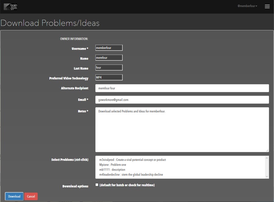Open the hamburger menu icon

[x=267, y=6]
